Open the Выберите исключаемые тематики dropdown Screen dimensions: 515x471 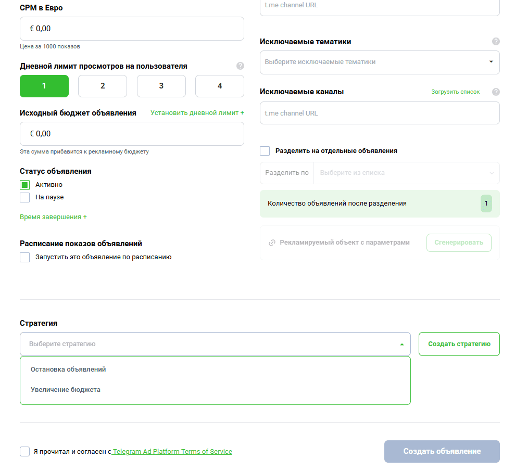(x=379, y=62)
